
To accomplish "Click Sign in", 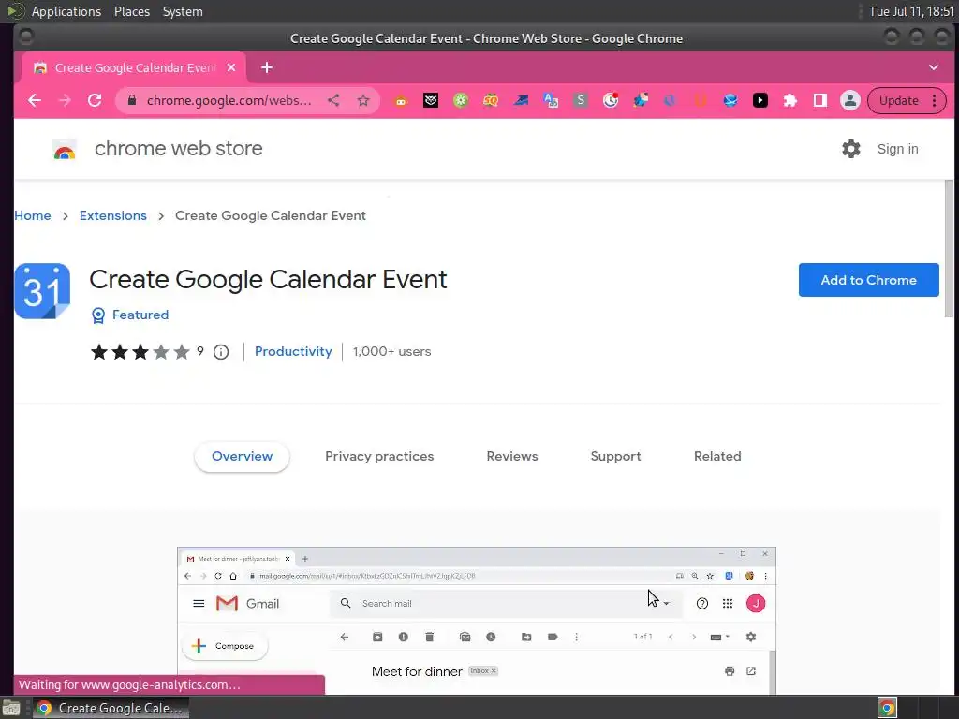I will (897, 149).
